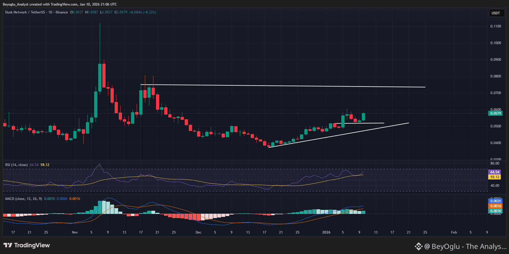Select the purple RSI value tag 64.54
Image resolution: width=509 pixels, height=254 pixels.
[495, 172]
